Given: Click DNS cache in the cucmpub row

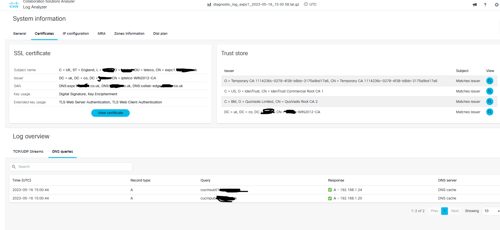Looking at the screenshot, I should coord(447,198).
